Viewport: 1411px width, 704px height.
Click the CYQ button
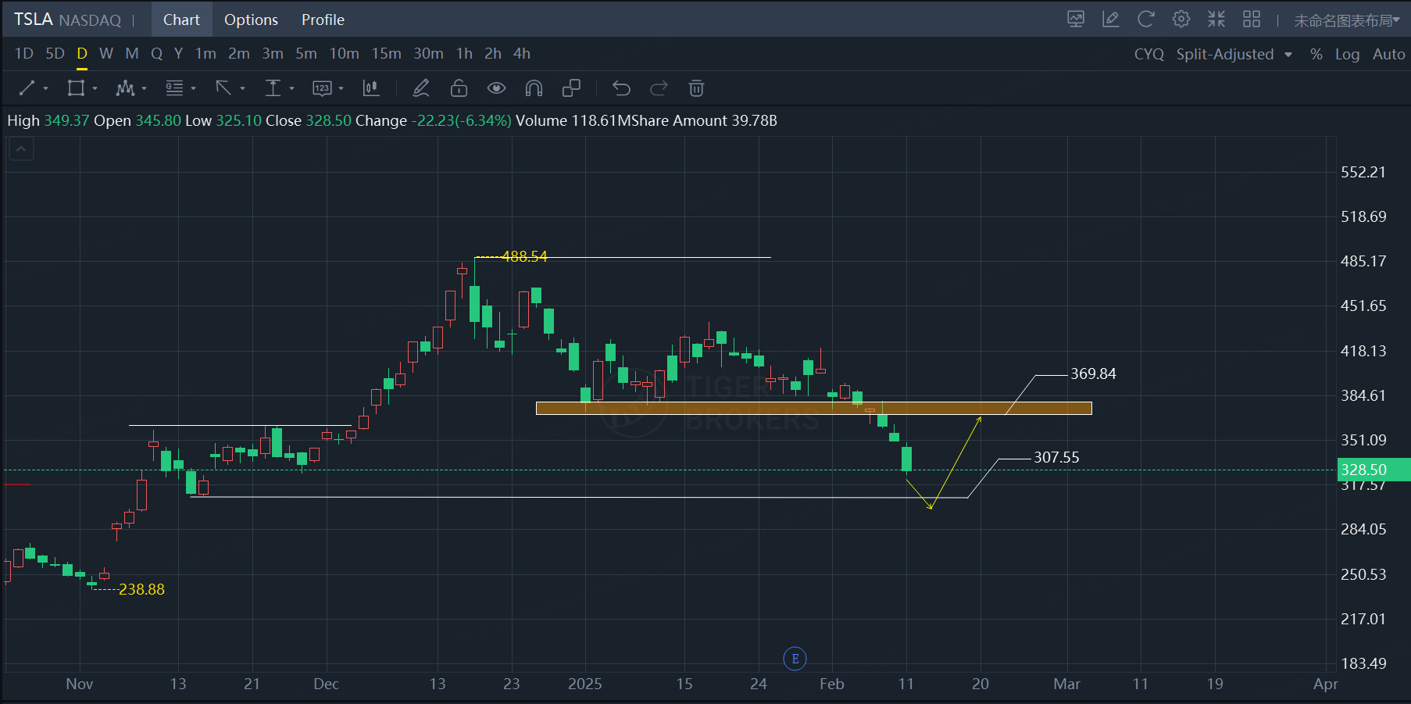1148,54
